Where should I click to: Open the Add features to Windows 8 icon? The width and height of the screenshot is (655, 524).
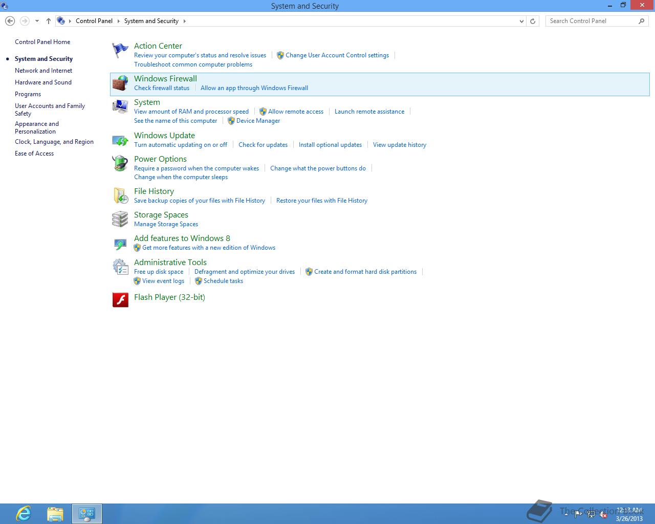click(x=120, y=244)
